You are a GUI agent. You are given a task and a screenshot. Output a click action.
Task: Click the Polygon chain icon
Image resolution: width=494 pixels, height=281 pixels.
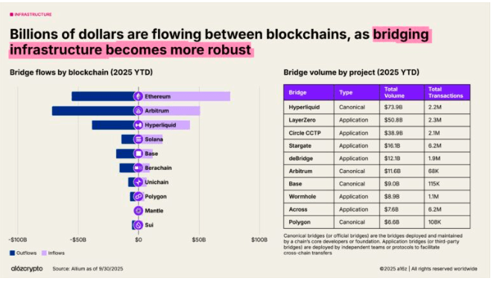point(138,196)
